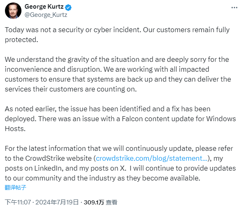Open George Kurtz's profile picture
245x211 pixels.
point(13,11)
